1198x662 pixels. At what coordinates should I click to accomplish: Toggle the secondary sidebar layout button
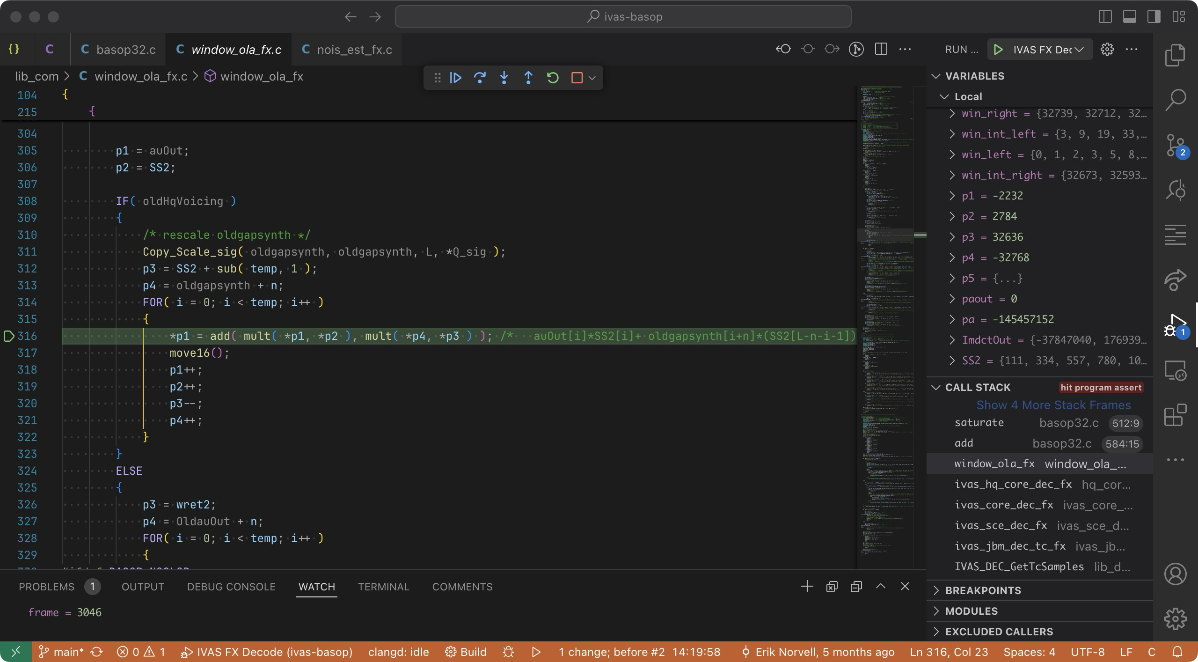coord(1154,17)
